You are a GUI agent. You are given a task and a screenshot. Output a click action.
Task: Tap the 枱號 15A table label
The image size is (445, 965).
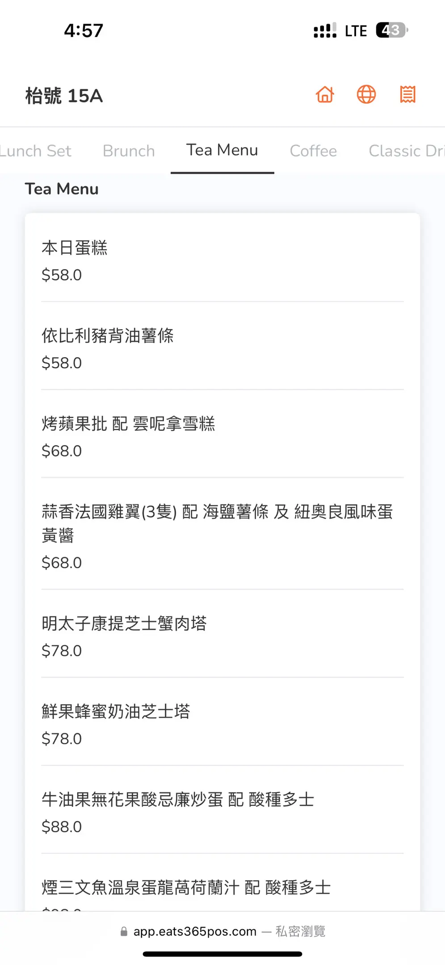pyautogui.click(x=64, y=96)
